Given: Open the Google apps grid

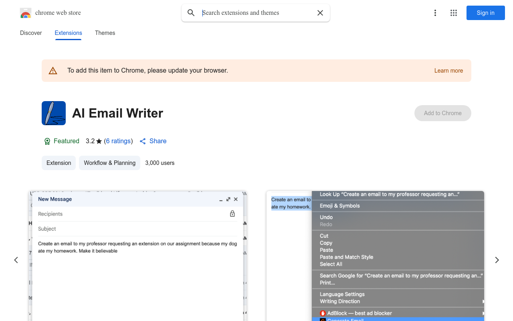Looking at the screenshot, I should (x=454, y=13).
